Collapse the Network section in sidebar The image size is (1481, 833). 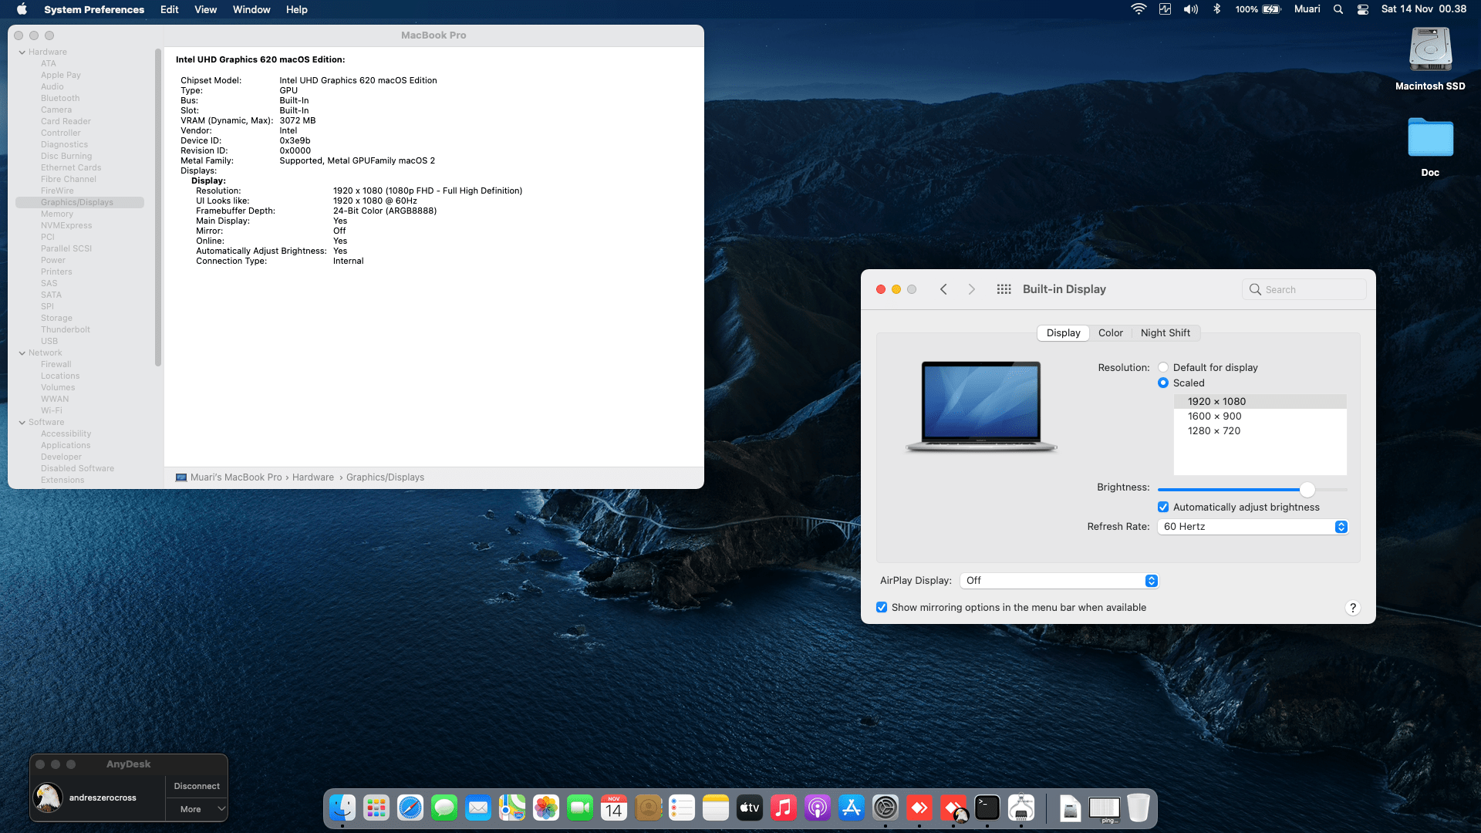point(22,352)
